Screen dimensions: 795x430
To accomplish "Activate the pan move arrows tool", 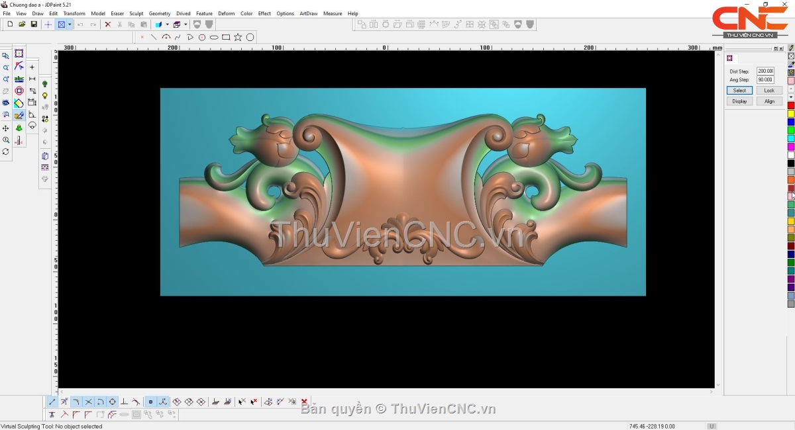I will pos(6,128).
